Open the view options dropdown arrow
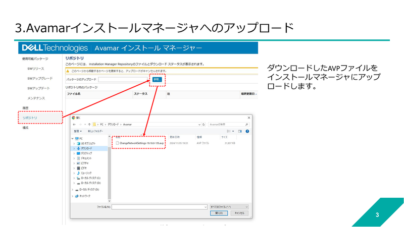The image size is (404, 227). point(233,131)
